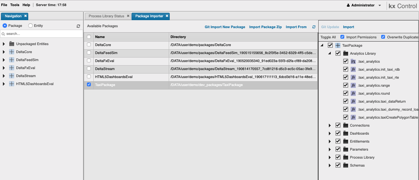Select the Package radio button
The height and width of the screenshot is (180, 419).
click(5, 26)
